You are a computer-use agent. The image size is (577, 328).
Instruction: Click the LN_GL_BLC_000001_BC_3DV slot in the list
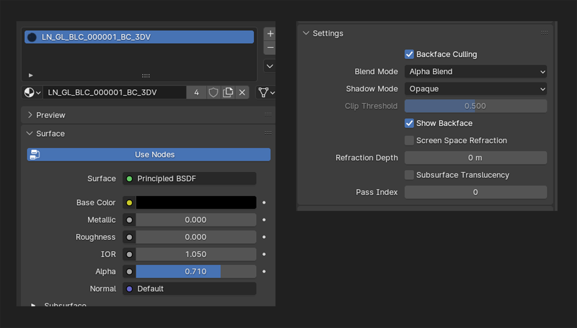pos(138,37)
